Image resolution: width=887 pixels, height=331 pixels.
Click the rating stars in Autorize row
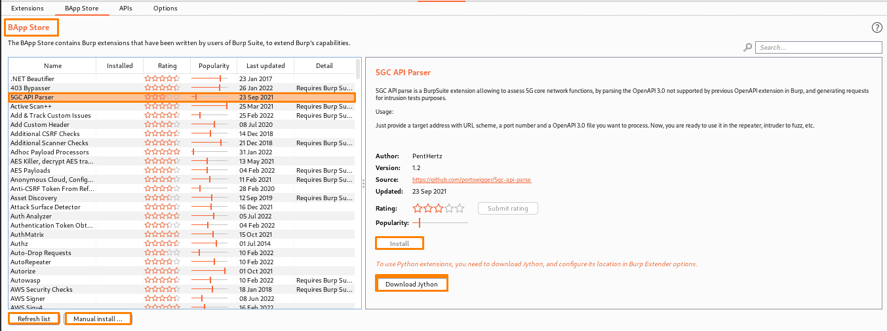tap(162, 271)
